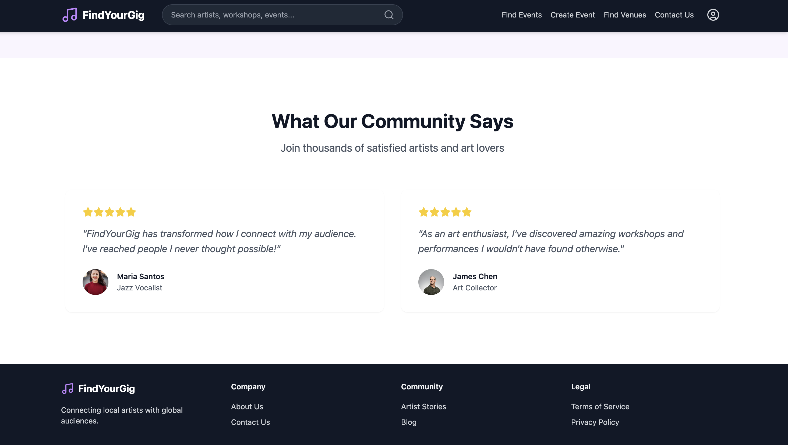The image size is (788, 445).
Task: Click the footer music note logo icon
Action: click(x=68, y=389)
